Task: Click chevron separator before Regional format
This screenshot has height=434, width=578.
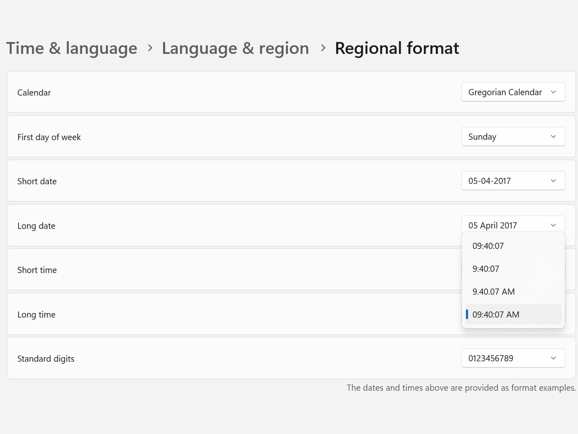Action: click(x=323, y=48)
